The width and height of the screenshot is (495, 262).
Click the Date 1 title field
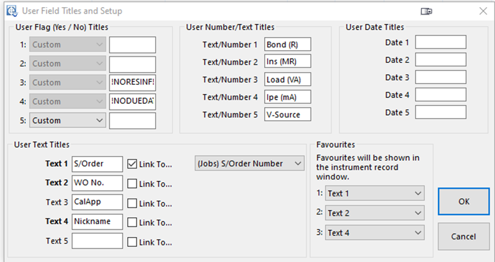coord(440,43)
